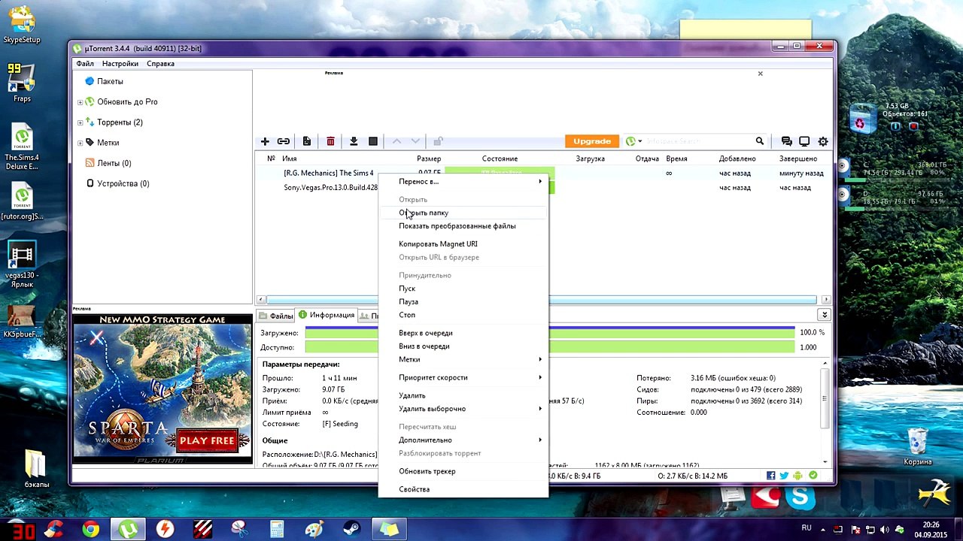This screenshot has height=541, width=963.
Task: Select vegas130 shortcut on desktop
Action: (x=22, y=263)
